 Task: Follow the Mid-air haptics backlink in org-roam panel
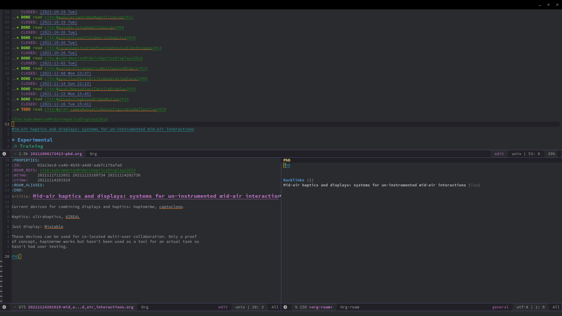[x=375, y=185]
